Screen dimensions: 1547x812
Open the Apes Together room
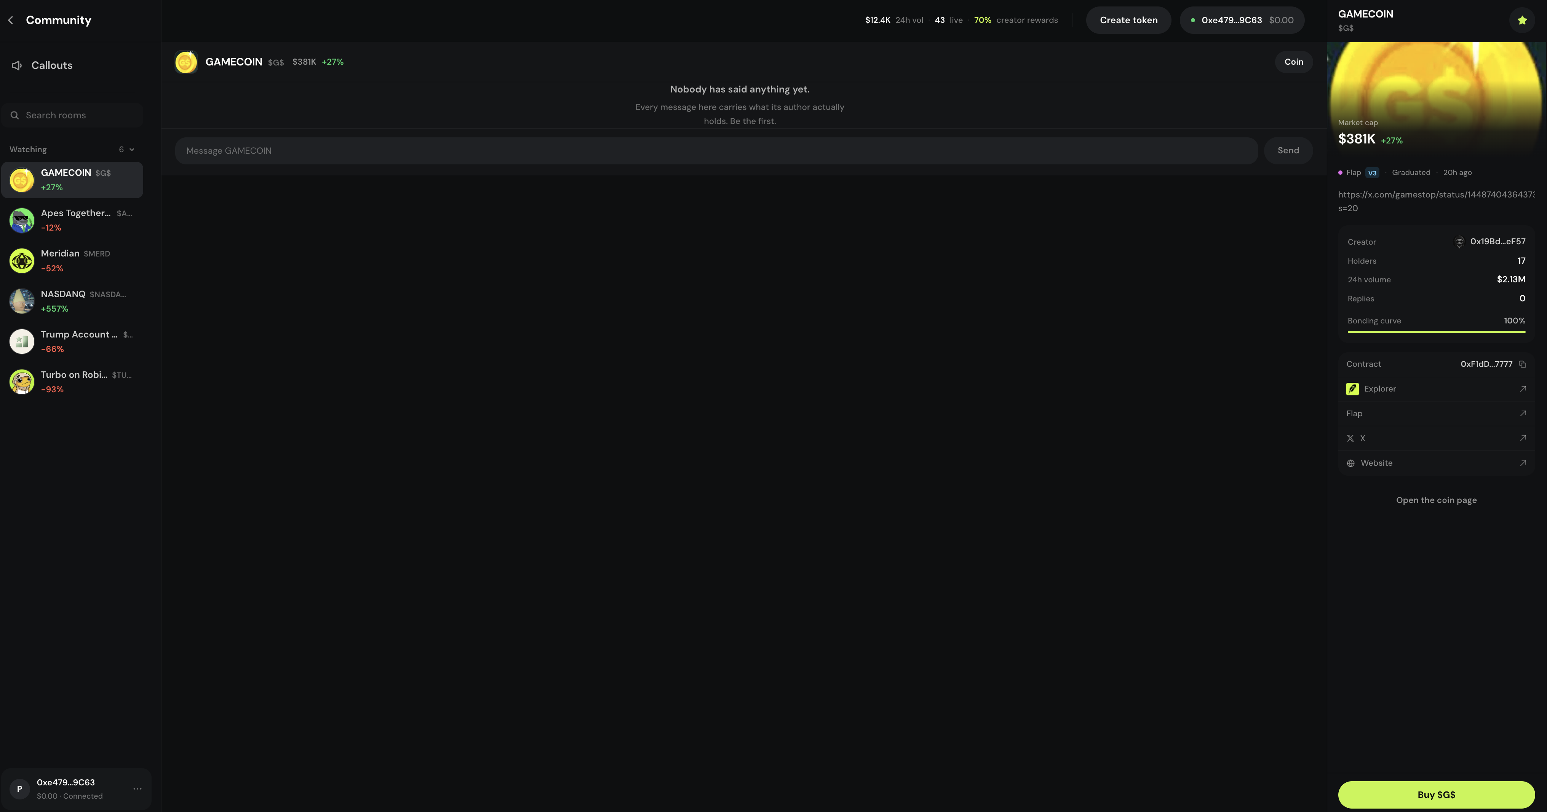(72, 220)
